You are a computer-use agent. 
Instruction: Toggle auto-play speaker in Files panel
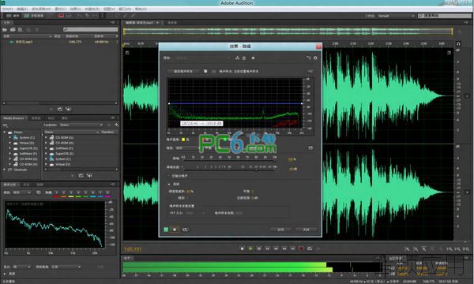click(x=68, y=109)
